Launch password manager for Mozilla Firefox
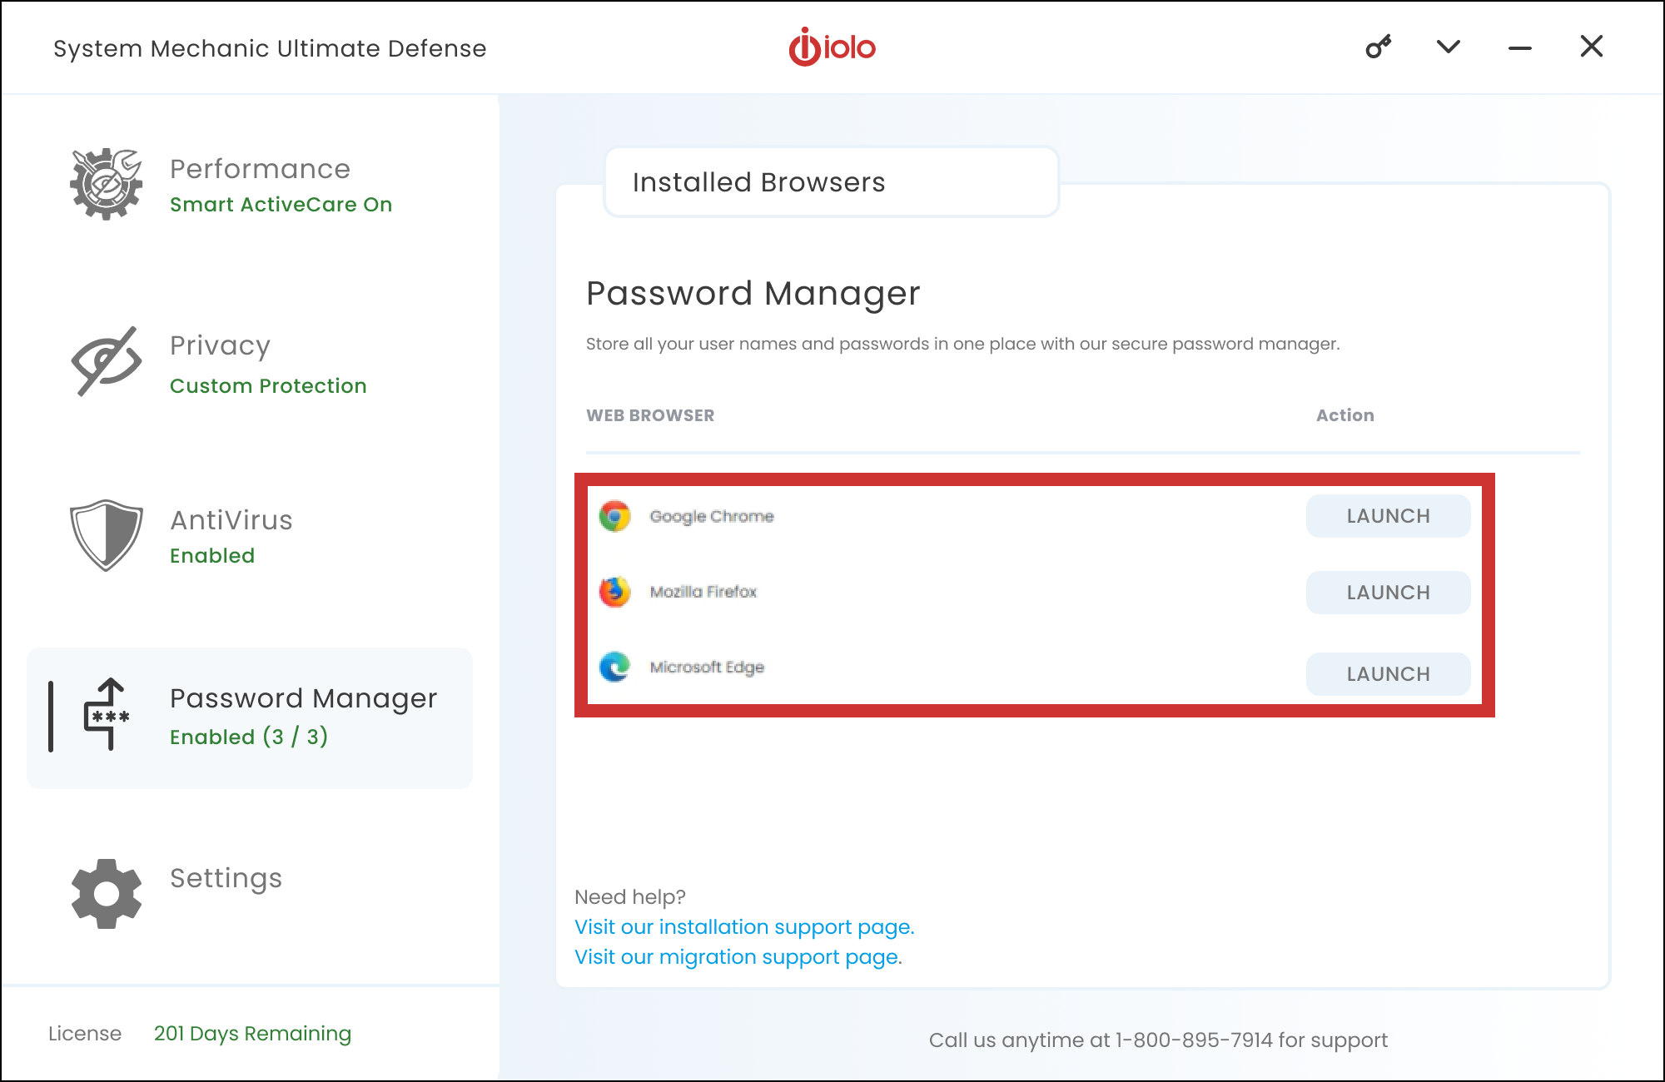This screenshot has height=1082, width=1665. tap(1388, 593)
